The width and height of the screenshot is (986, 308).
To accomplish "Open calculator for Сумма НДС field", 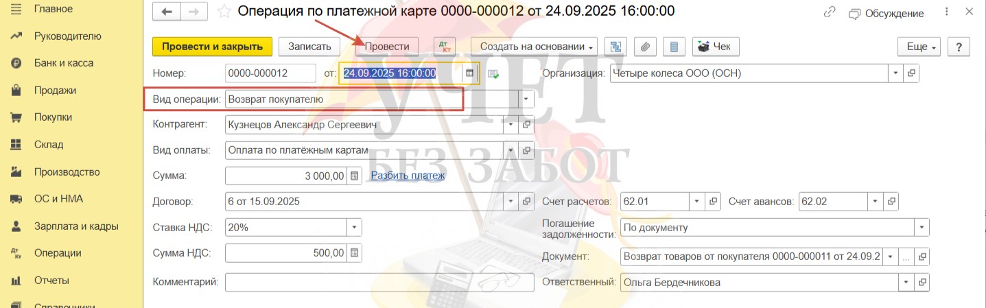I will pos(354,253).
